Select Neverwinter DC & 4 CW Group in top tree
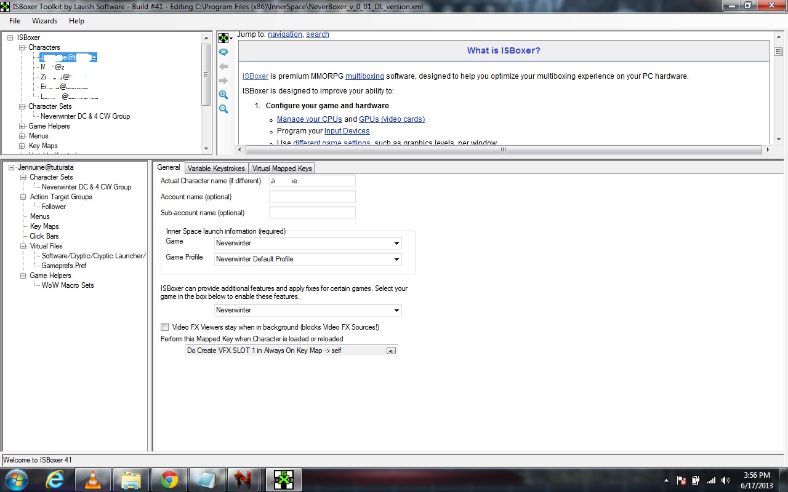The width and height of the screenshot is (788, 492). [85, 116]
